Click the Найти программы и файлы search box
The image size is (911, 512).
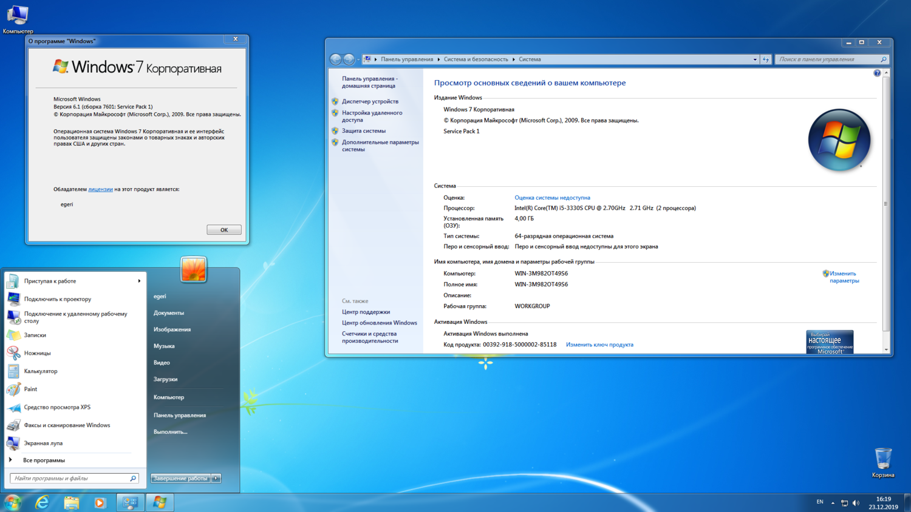tap(74, 479)
